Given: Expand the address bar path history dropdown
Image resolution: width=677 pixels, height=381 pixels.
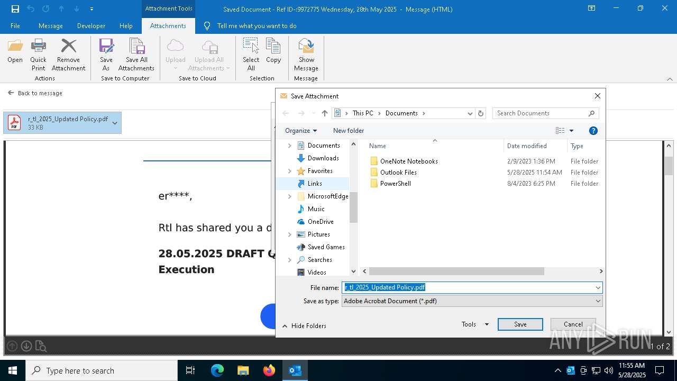Looking at the screenshot, I should (470, 113).
